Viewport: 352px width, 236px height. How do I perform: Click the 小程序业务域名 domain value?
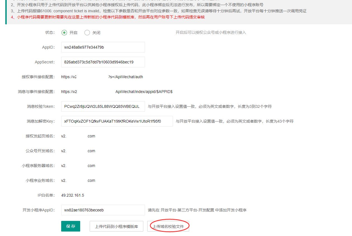(x=78, y=180)
